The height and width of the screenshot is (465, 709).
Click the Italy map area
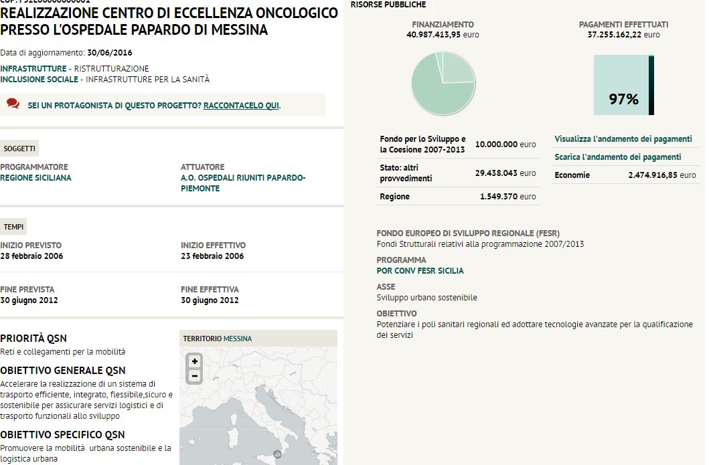(258, 406)
